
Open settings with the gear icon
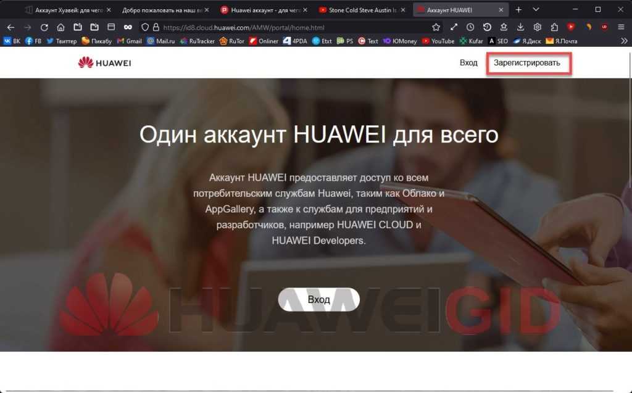tap(538, 27)
